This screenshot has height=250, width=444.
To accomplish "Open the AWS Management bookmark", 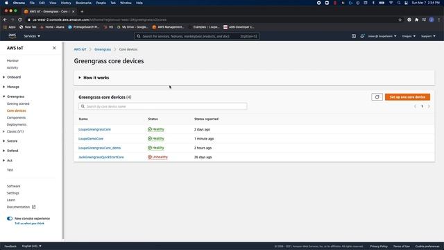I will click(168, 27).
